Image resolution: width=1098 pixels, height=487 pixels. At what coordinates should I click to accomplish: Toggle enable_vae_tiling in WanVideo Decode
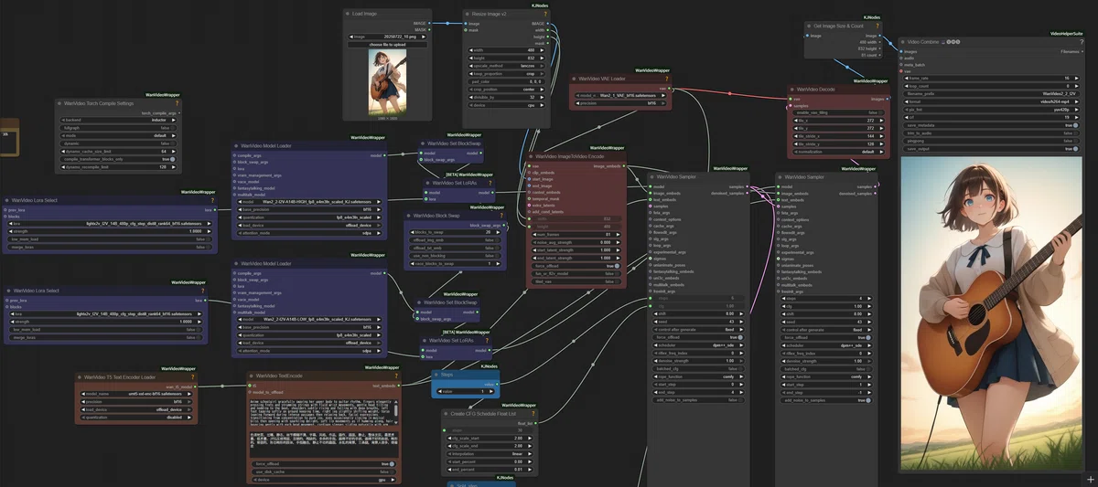tap(839, 112)
